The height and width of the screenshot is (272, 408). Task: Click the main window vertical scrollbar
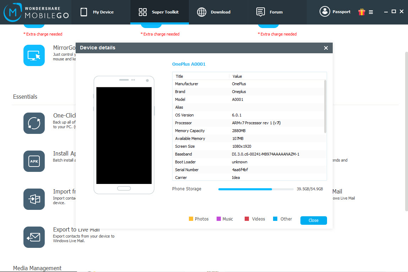(x=407, y=131)
